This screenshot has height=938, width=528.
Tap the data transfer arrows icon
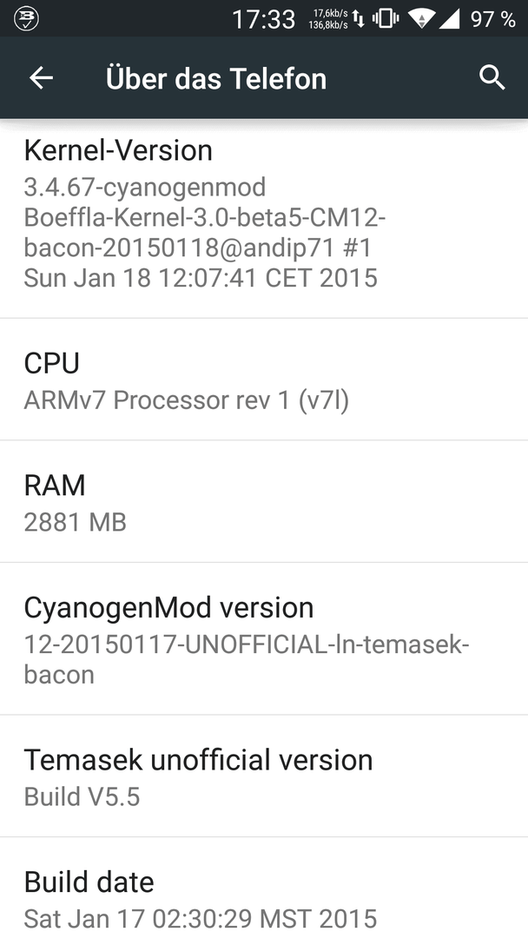(x=359, y=19)
